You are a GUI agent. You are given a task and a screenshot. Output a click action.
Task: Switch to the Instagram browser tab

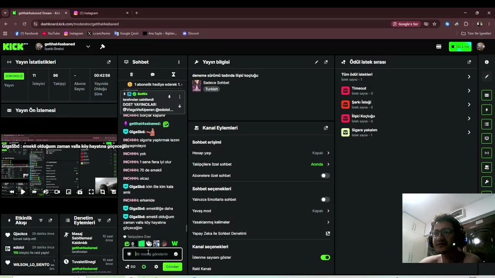click(101, 13)
